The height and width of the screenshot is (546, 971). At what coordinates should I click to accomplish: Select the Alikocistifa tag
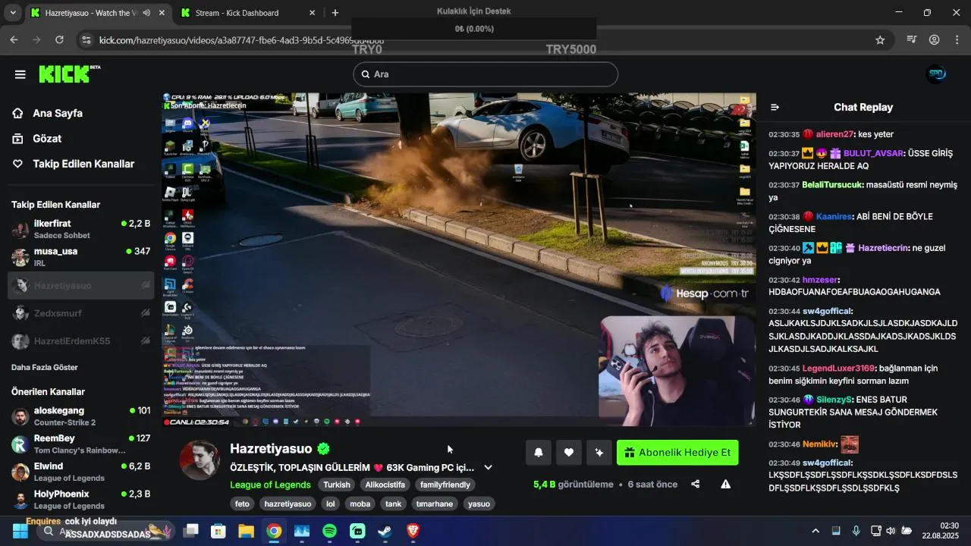tap(385, 485)
